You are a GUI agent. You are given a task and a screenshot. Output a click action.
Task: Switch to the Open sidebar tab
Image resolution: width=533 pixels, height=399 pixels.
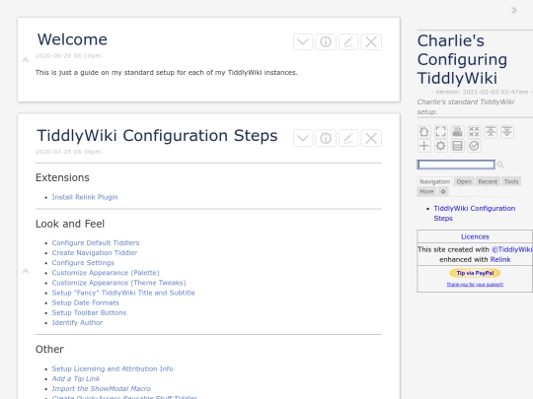pyautogui.click(x=464, y=181)
